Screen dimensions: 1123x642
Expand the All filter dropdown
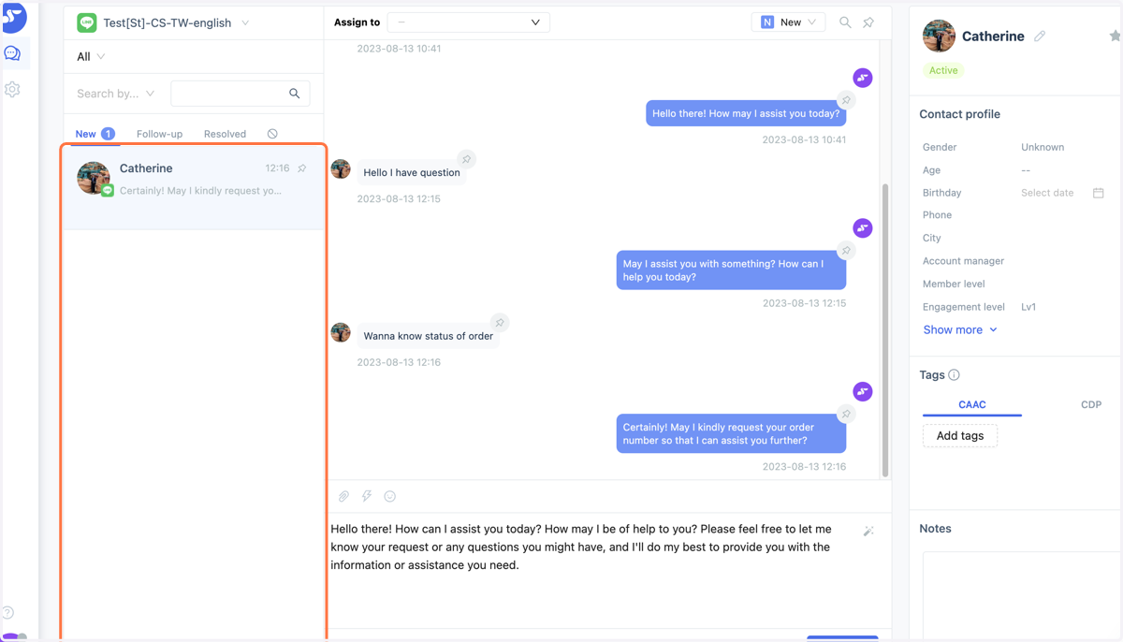coord(91,57)
